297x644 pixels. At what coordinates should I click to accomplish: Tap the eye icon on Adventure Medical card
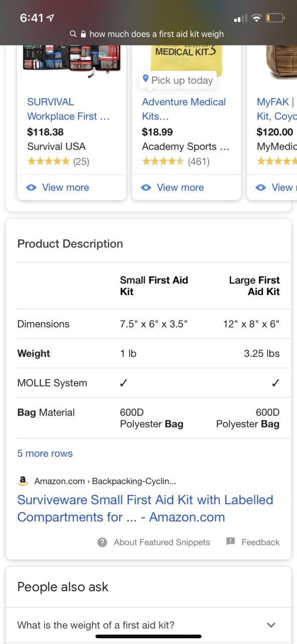click(146, 187)
